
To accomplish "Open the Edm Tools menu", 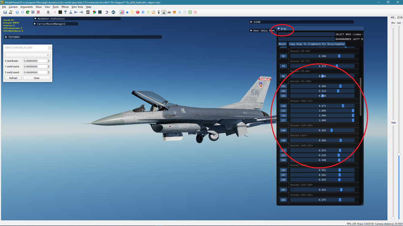I will (77, 7).
